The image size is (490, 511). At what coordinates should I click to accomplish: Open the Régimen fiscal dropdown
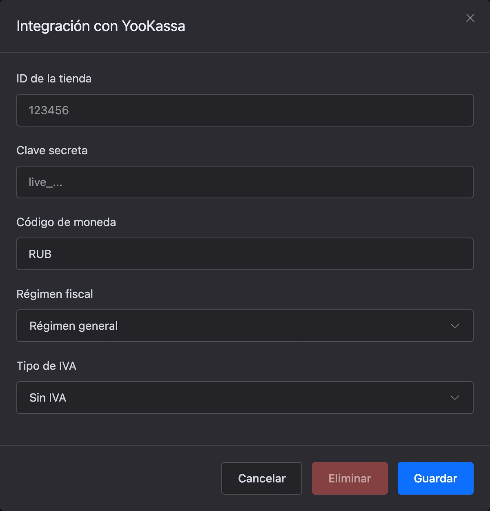tap(245, 326)
